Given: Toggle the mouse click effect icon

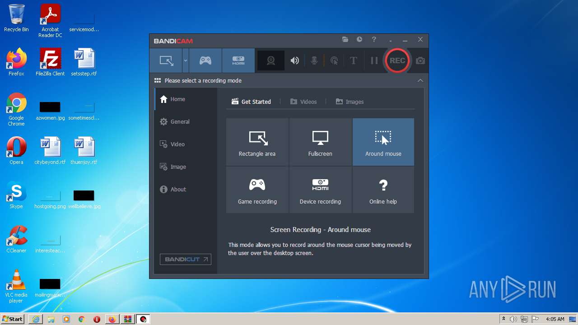Looking at the screenshot, I should point(334,60).
